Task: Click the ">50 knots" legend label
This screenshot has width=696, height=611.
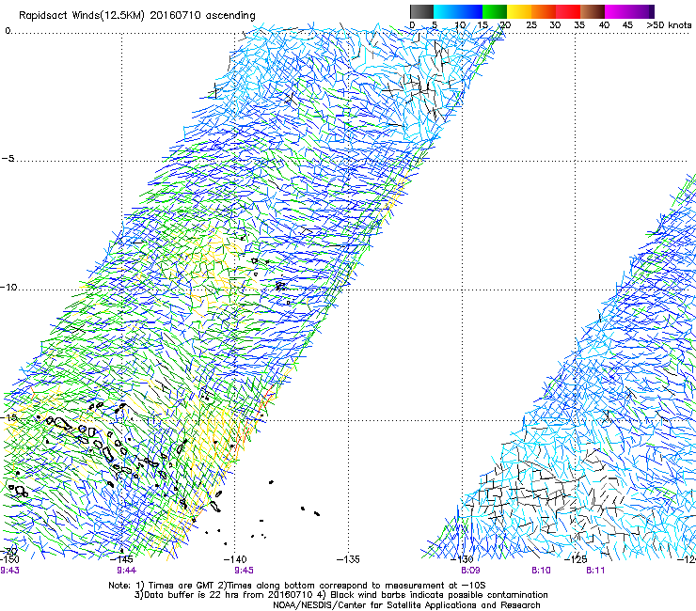Action: click(669, 25)
